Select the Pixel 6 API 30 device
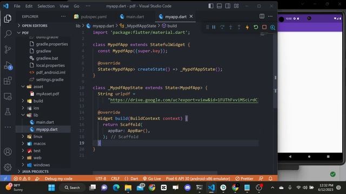This screenshot has height=194, width=346. (x=198, y=178)
